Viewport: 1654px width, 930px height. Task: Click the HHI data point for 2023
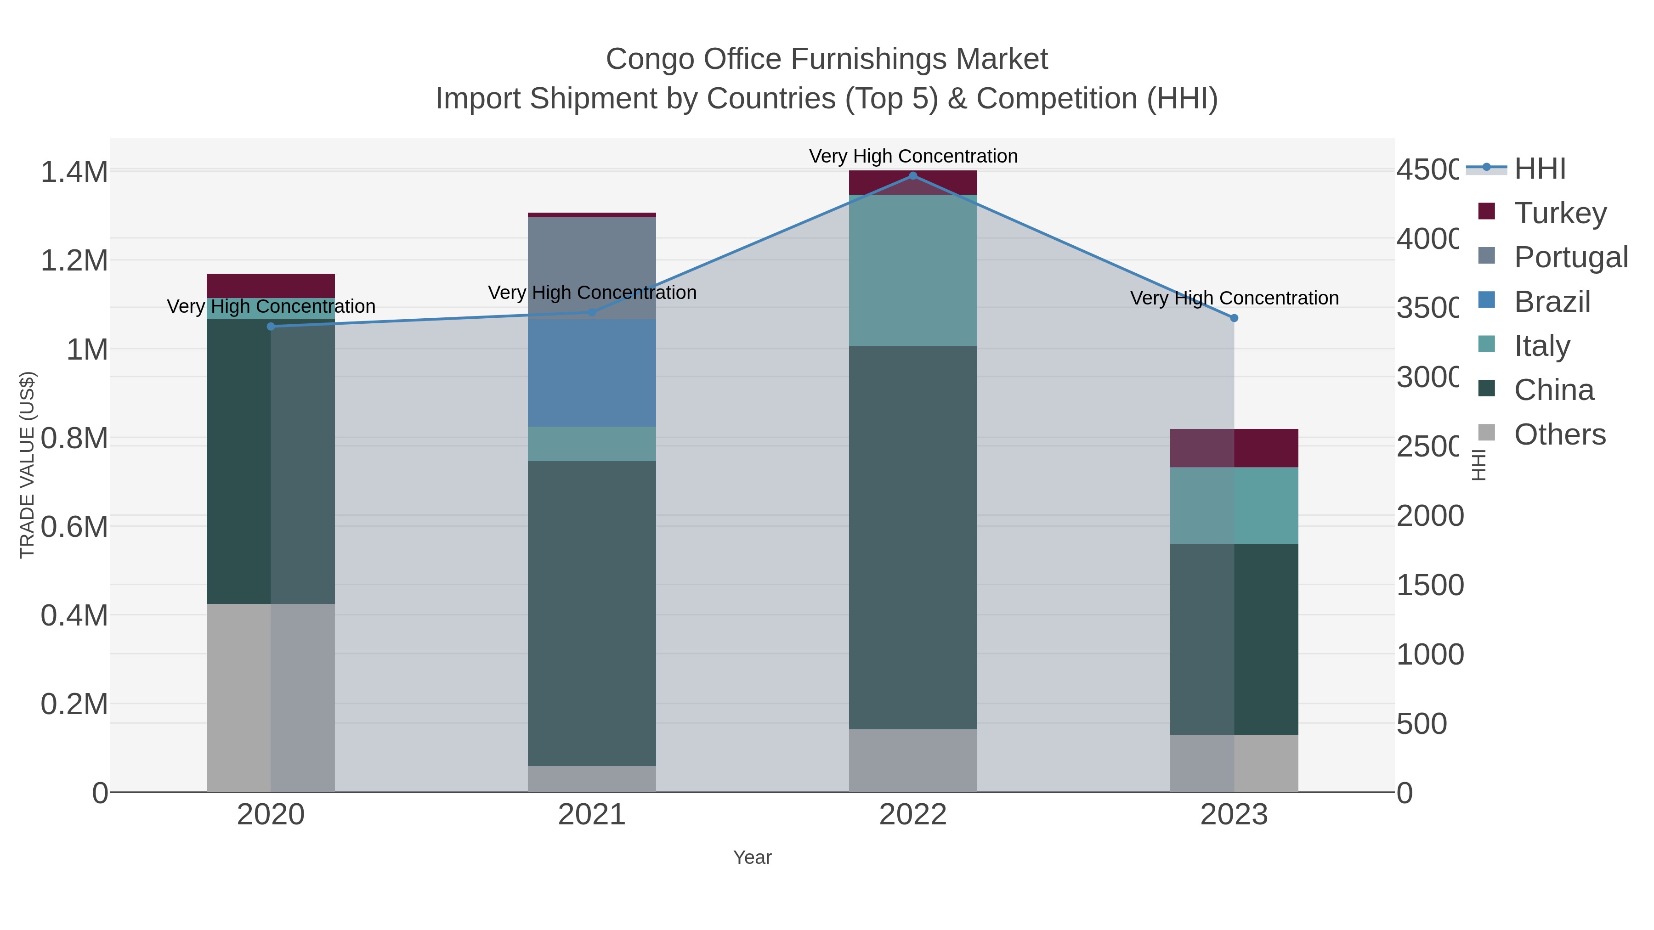click(1234, 318)
